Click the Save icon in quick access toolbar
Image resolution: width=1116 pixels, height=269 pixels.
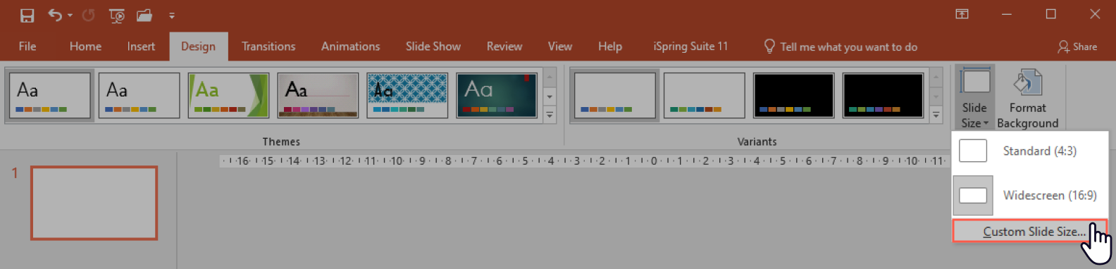point(27,15)
